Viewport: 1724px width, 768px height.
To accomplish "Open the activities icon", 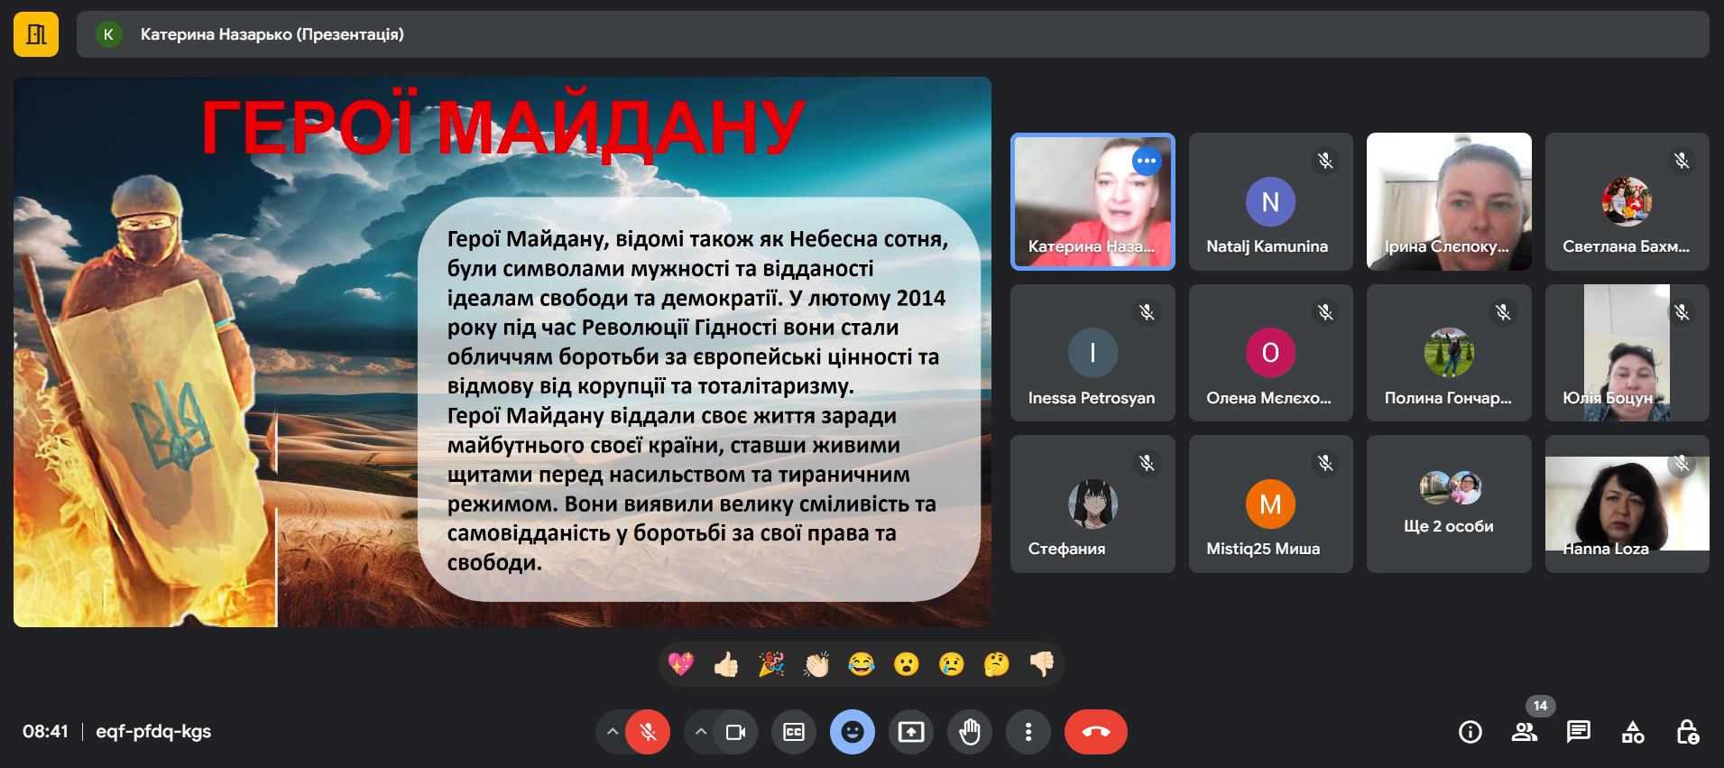I will click(x=1632, y=732).
